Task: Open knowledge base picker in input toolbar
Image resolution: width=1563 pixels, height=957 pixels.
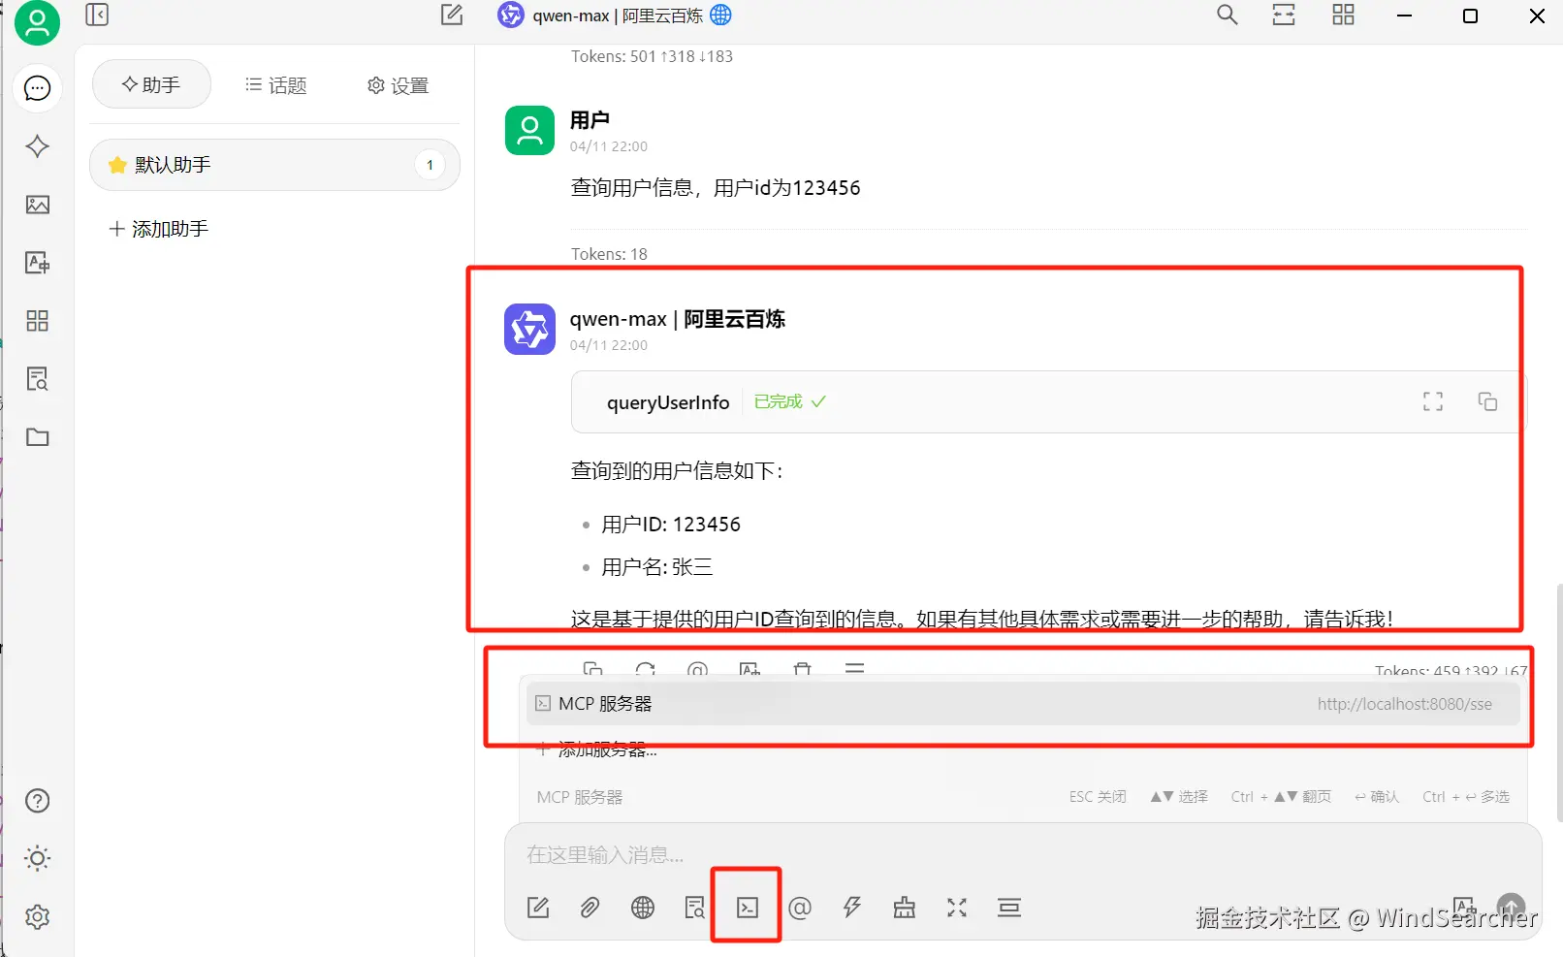Action: coord(694,908)
